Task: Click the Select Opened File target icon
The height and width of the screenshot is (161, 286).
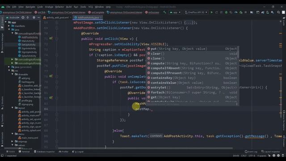Action: click(23, 17)
